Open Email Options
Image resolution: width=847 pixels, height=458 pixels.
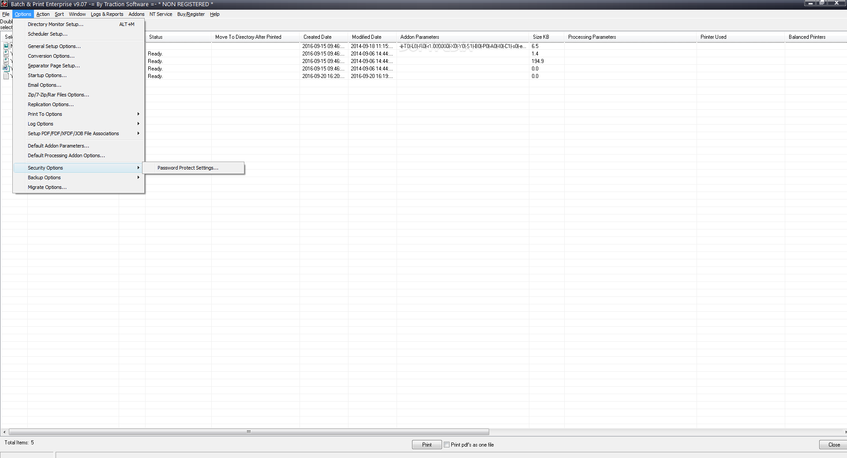point(79,85)
